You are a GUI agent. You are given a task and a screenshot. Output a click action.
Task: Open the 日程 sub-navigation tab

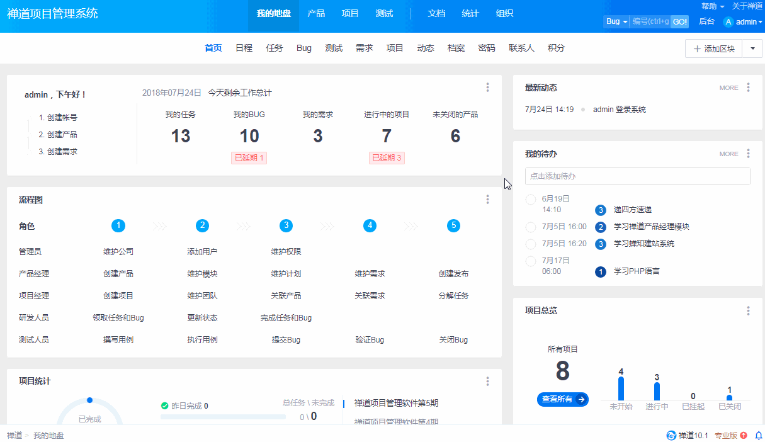tap(244, 48)
